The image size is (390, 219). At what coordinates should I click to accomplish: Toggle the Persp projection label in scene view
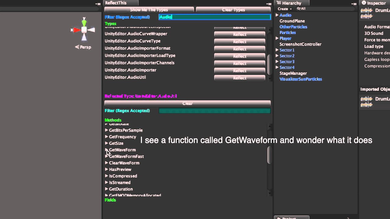coord(83,47)
